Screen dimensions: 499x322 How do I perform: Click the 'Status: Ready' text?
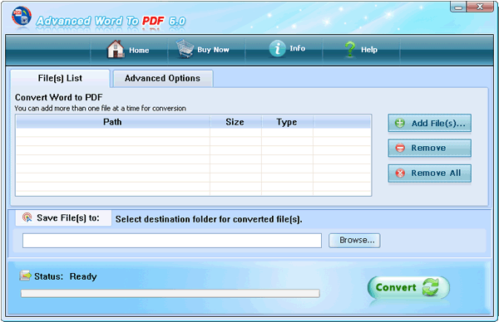[66, 276]
